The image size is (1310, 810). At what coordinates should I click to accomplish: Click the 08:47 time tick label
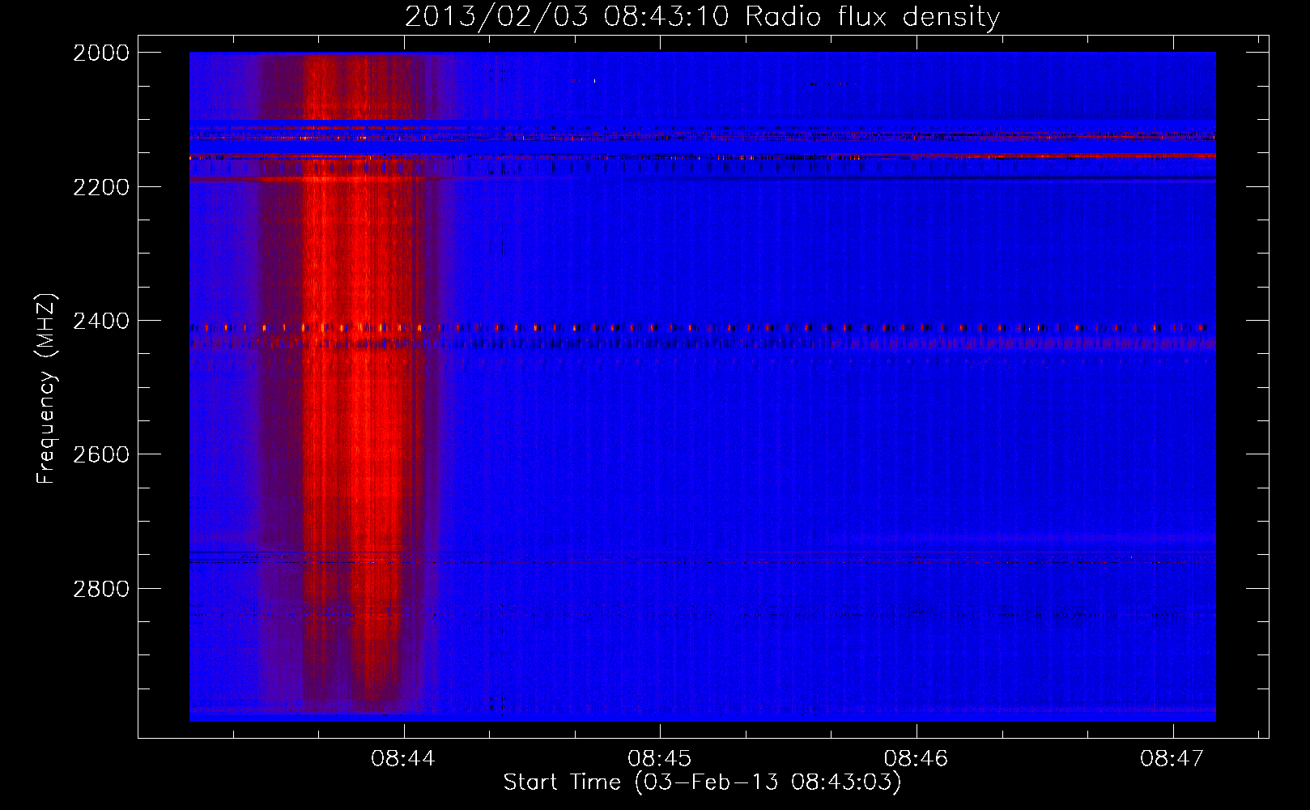click(1172, 759)
